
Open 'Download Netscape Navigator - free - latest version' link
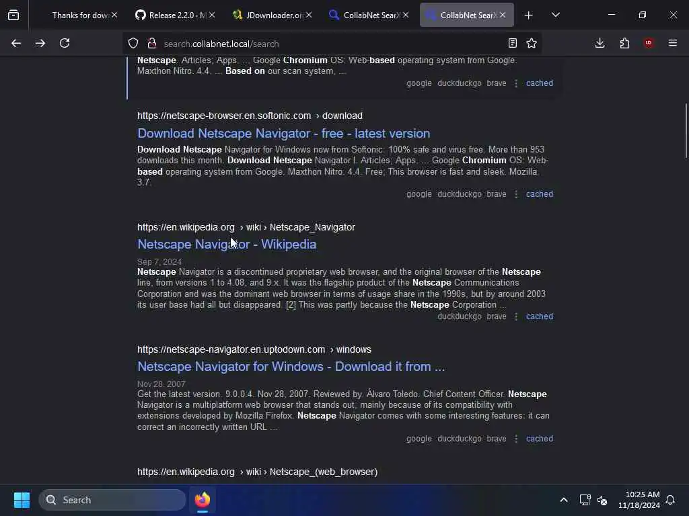283,134
